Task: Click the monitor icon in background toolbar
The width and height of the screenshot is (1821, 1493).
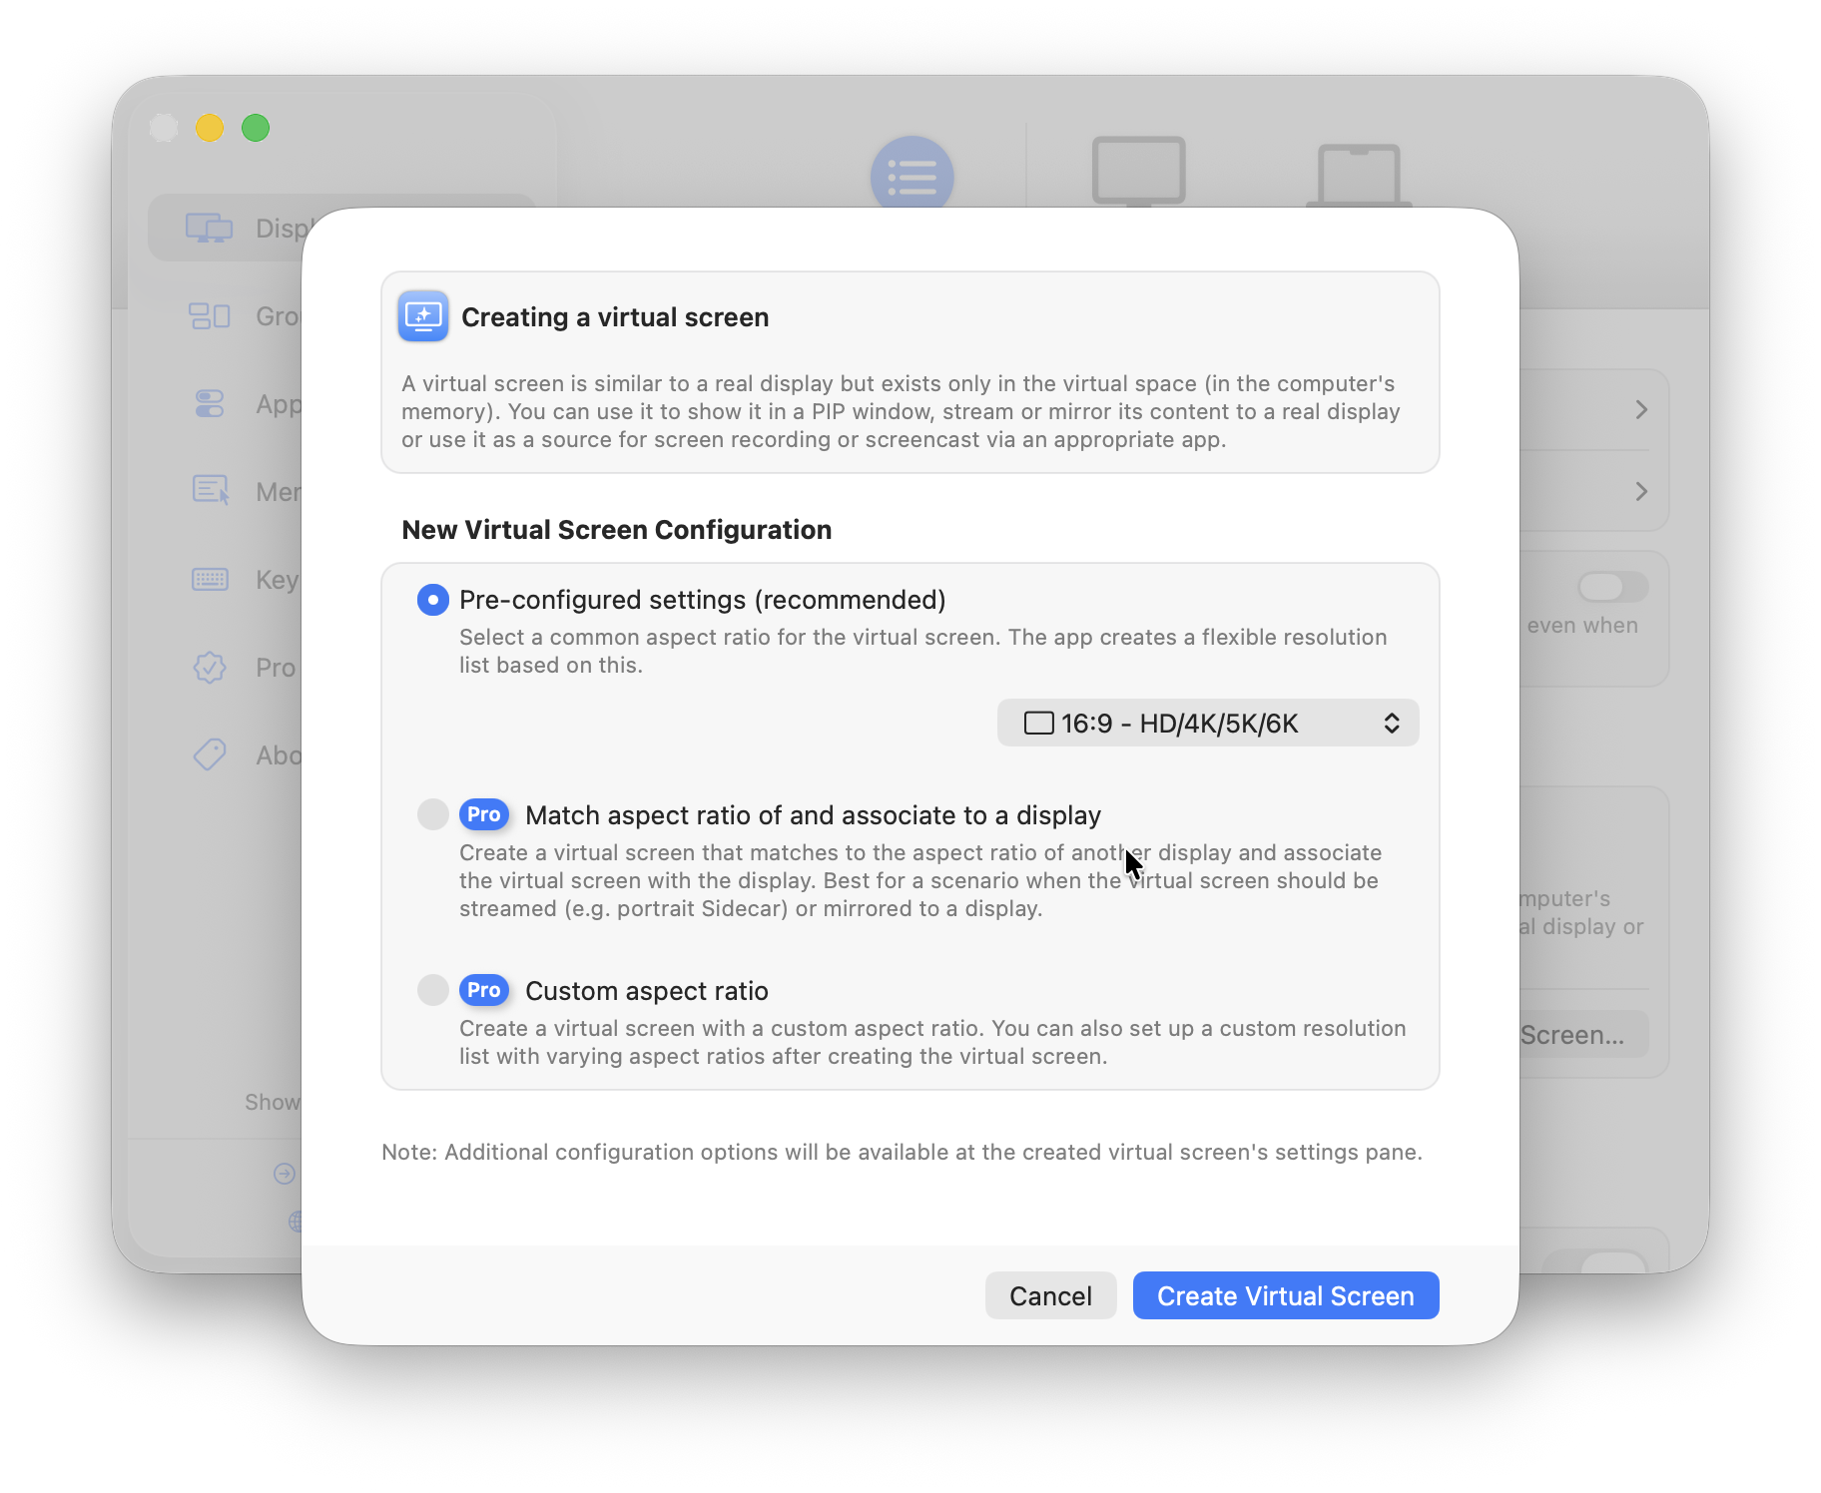Action: (1139, 172)
